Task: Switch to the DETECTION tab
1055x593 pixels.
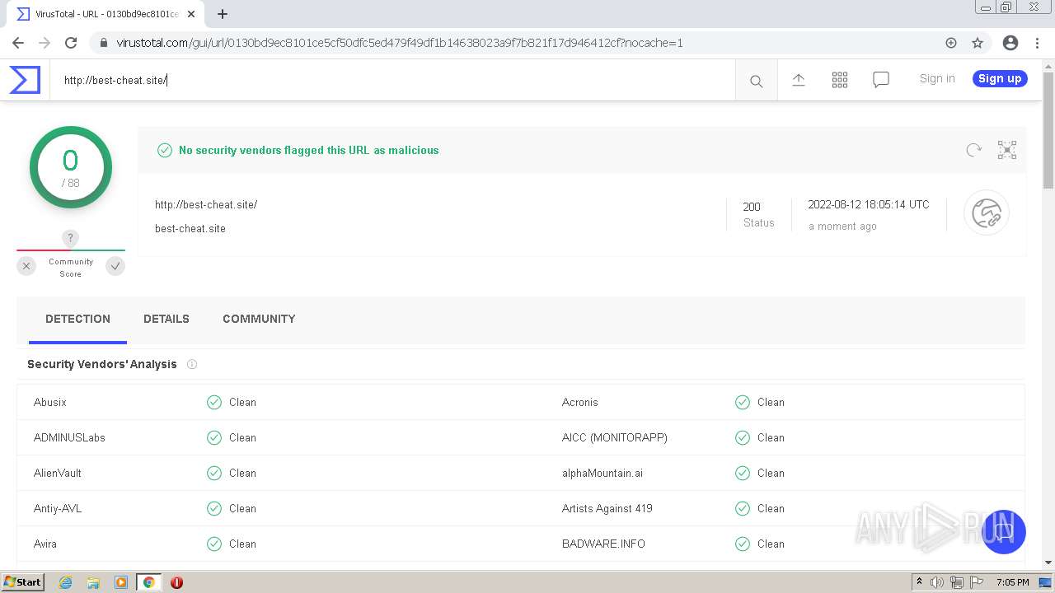Action: point(77,319)
